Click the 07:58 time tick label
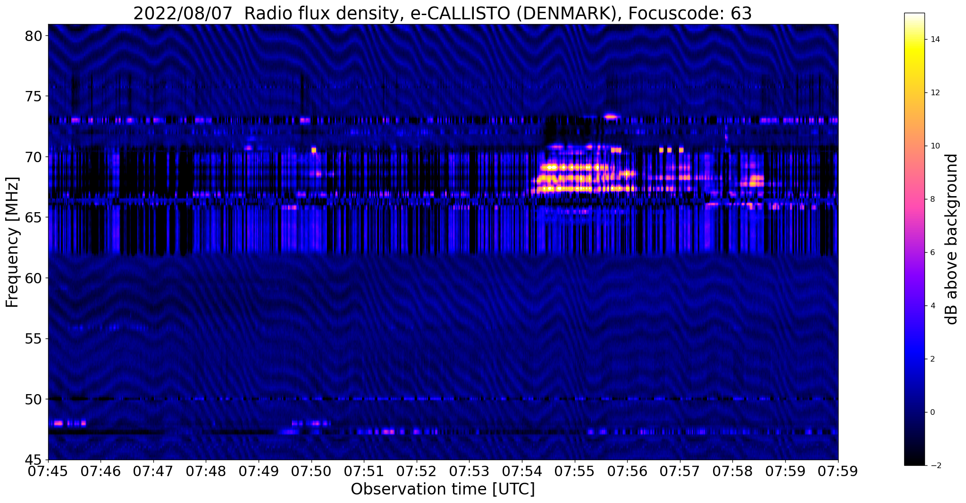This screenshot has height=503, width=966. 732,471
